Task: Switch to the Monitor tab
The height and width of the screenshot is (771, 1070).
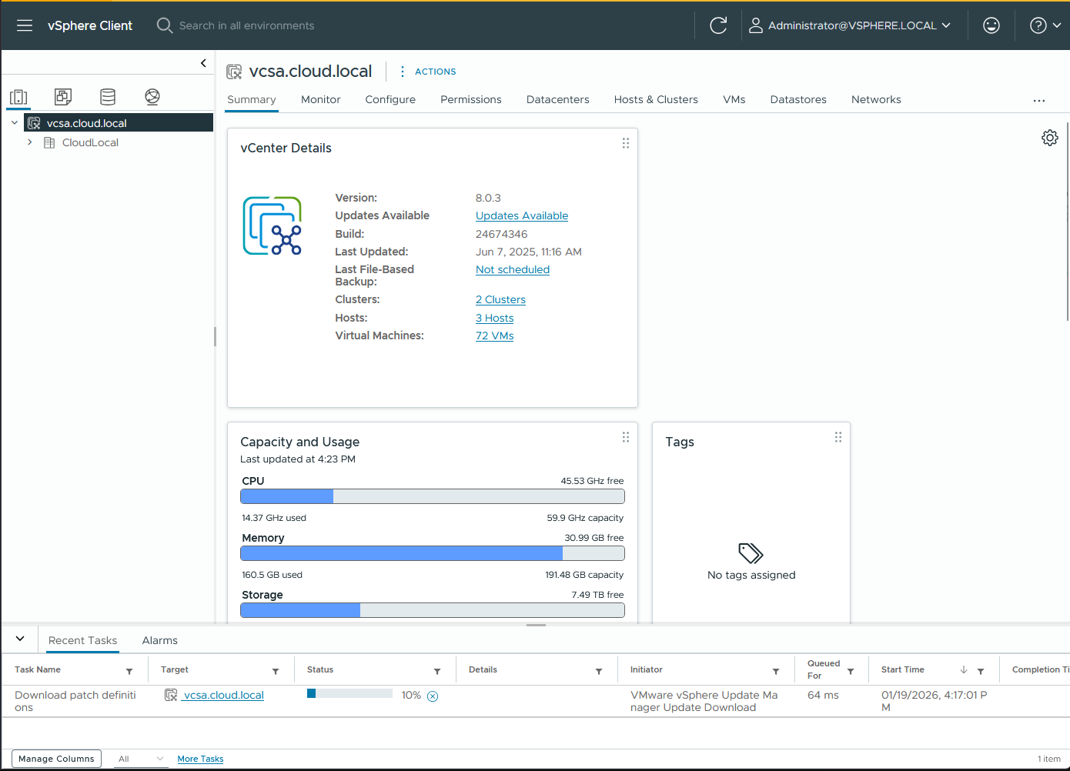Action: pos(320,99)
